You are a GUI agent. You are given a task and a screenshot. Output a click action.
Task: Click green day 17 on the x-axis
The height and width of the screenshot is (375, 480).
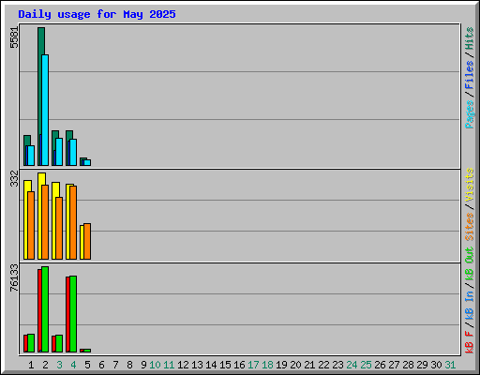pyautogui.click(x=253, y=365)
